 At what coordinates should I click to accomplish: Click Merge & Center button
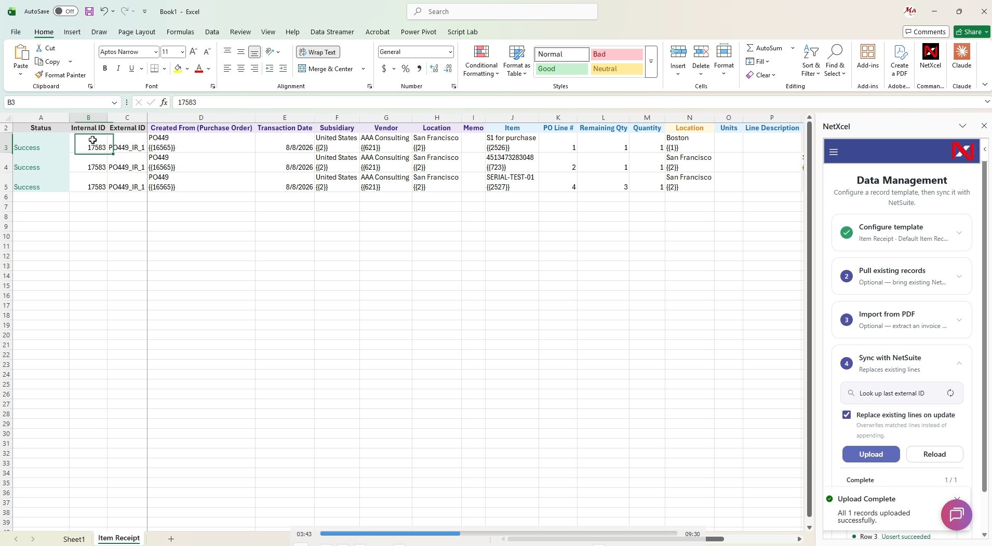(x=326, y=69)
